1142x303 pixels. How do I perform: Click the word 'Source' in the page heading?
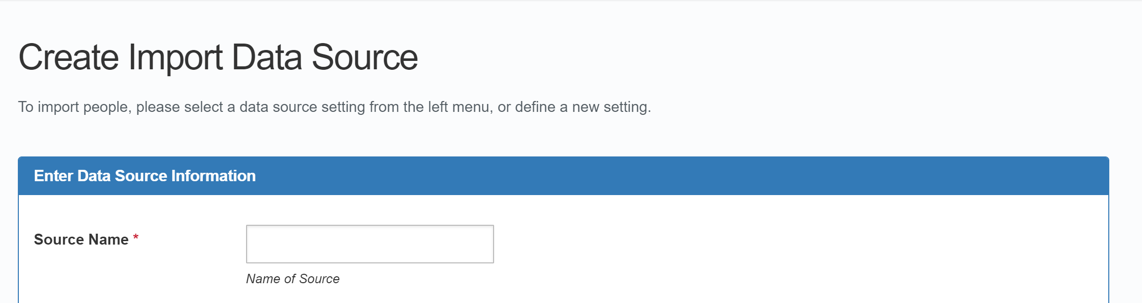[365, 57]
